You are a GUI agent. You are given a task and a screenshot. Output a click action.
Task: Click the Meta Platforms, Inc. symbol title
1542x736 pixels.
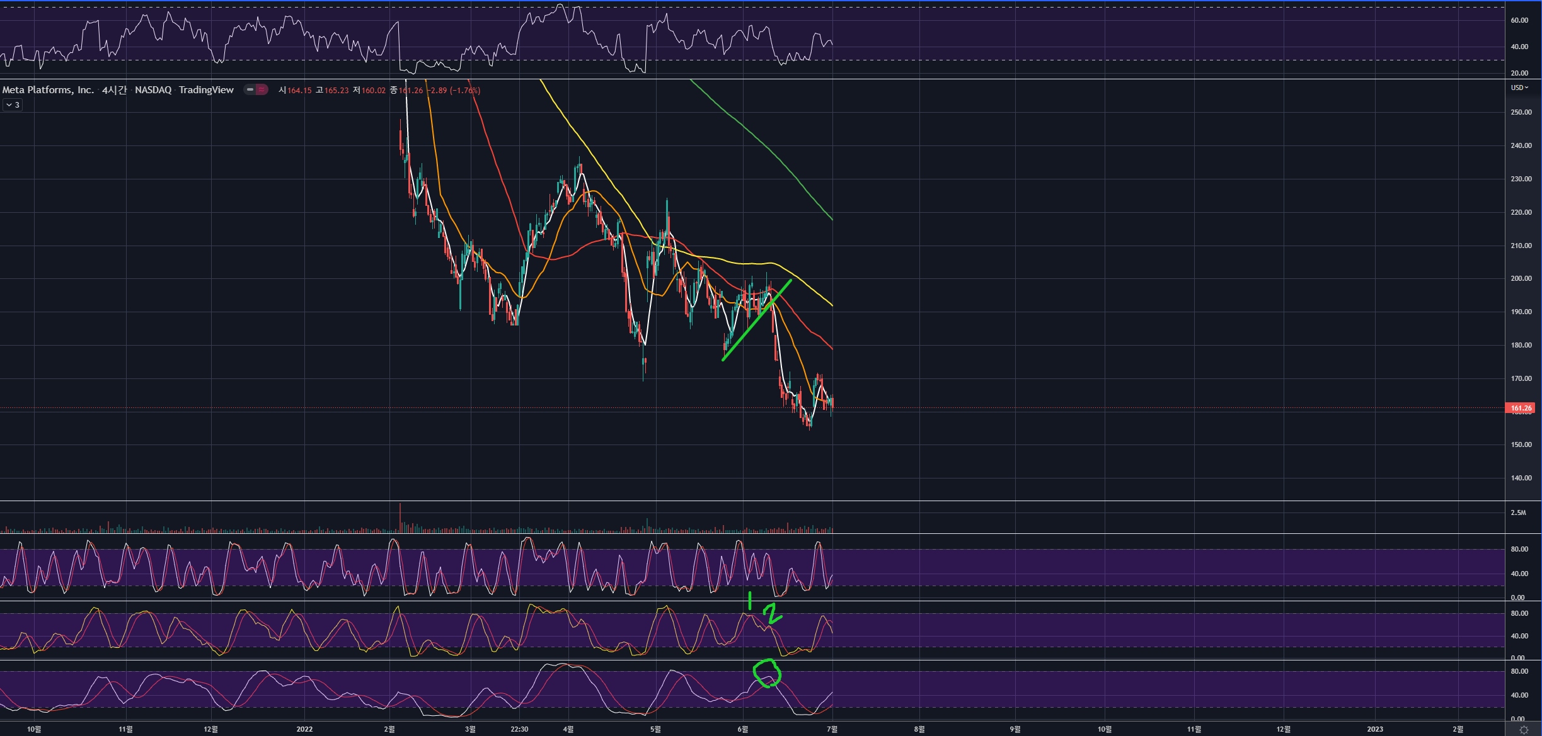[48, 90]
